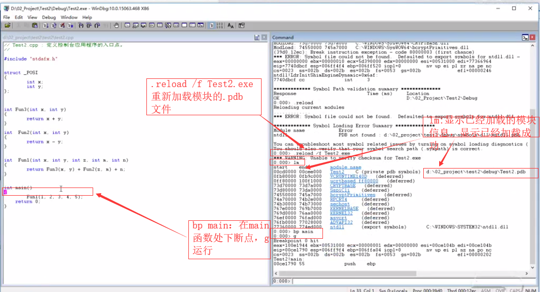The width and height of the screenshot is (540, 292).
Task: Click 'return Fun3(x, y) + Fun2(z, m) + n;' line
Action: (x=76, y=170)
